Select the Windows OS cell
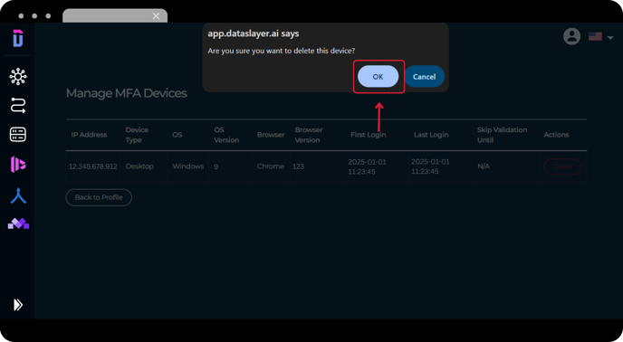Image resolution: width=623 pixels, height=342 pixels. (x=188, y=166)
